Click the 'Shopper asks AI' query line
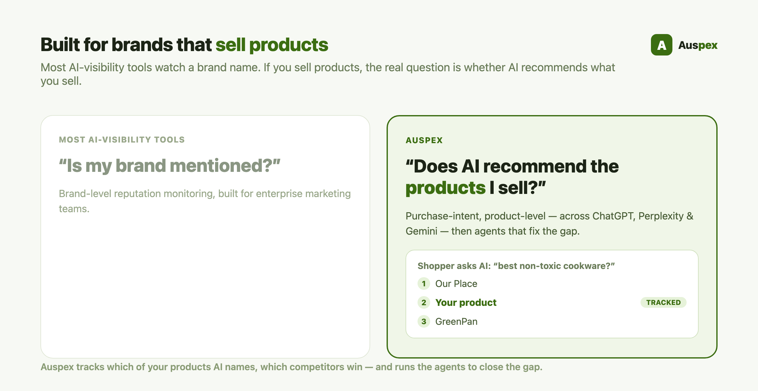 [x=516, y=266]
